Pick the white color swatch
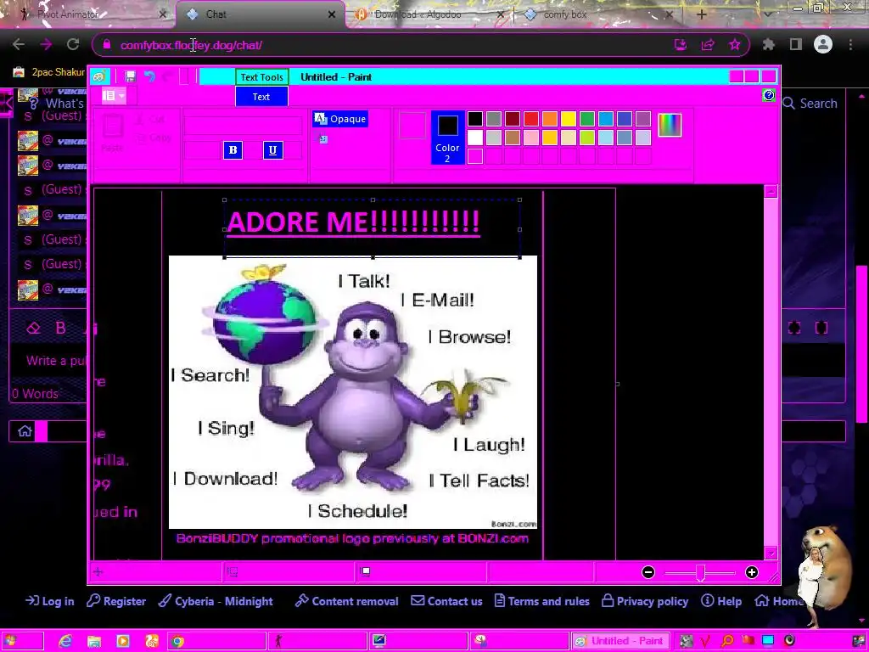The image size is (869, 652). (x=475, y=137)
